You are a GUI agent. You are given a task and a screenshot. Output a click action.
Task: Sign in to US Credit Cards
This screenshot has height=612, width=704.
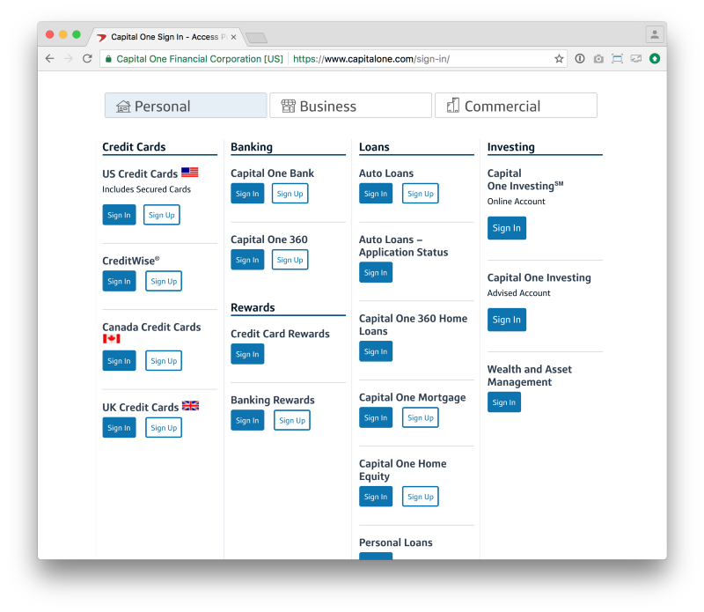click(x=119, y=215)
